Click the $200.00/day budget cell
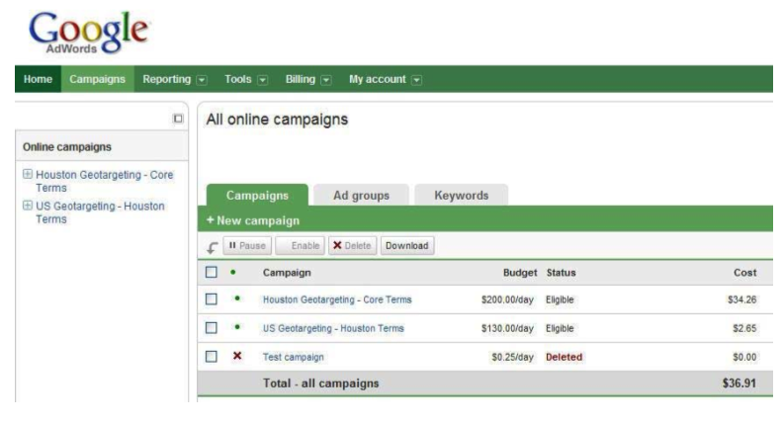 coord(507,299)
